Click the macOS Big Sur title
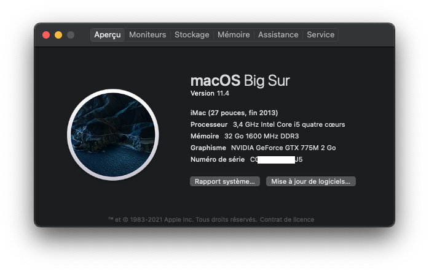The height and width of the screenshot is (272, 429). point(240,81)
